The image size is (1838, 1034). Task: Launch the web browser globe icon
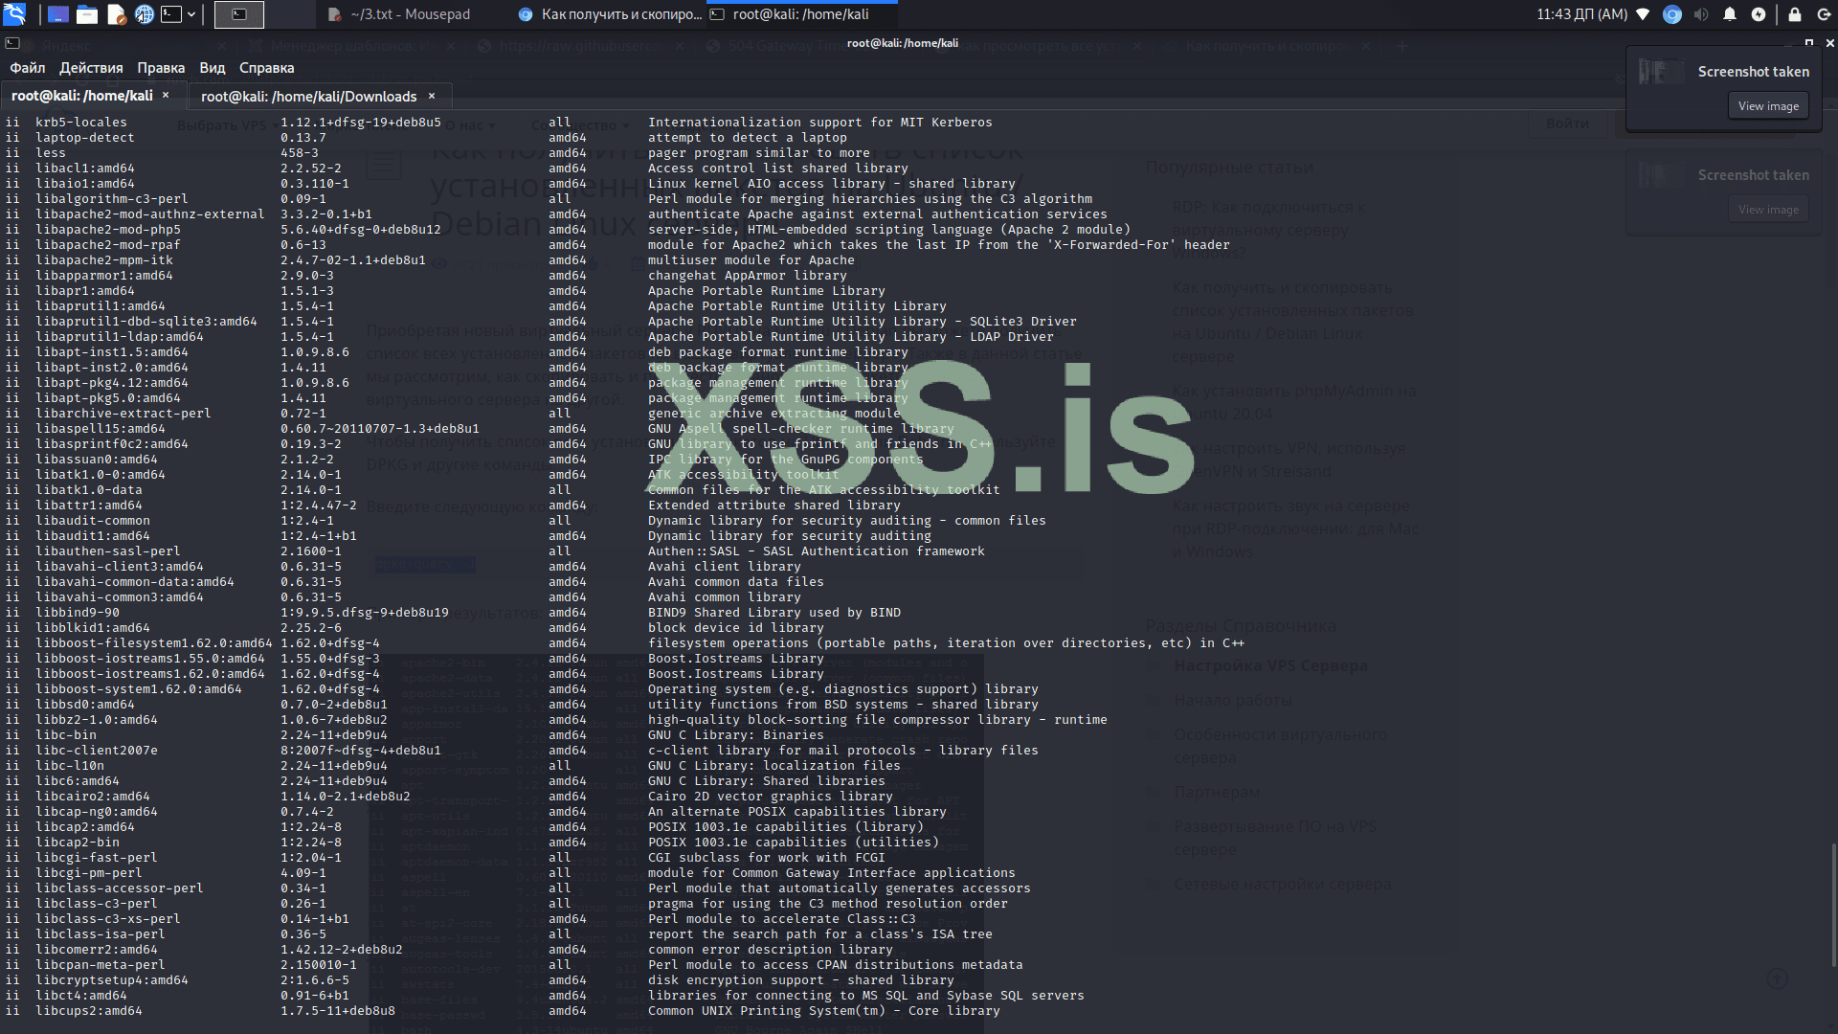point(144,14)
